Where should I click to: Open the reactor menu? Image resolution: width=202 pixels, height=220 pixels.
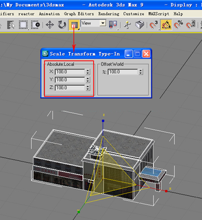click(26, 14)
